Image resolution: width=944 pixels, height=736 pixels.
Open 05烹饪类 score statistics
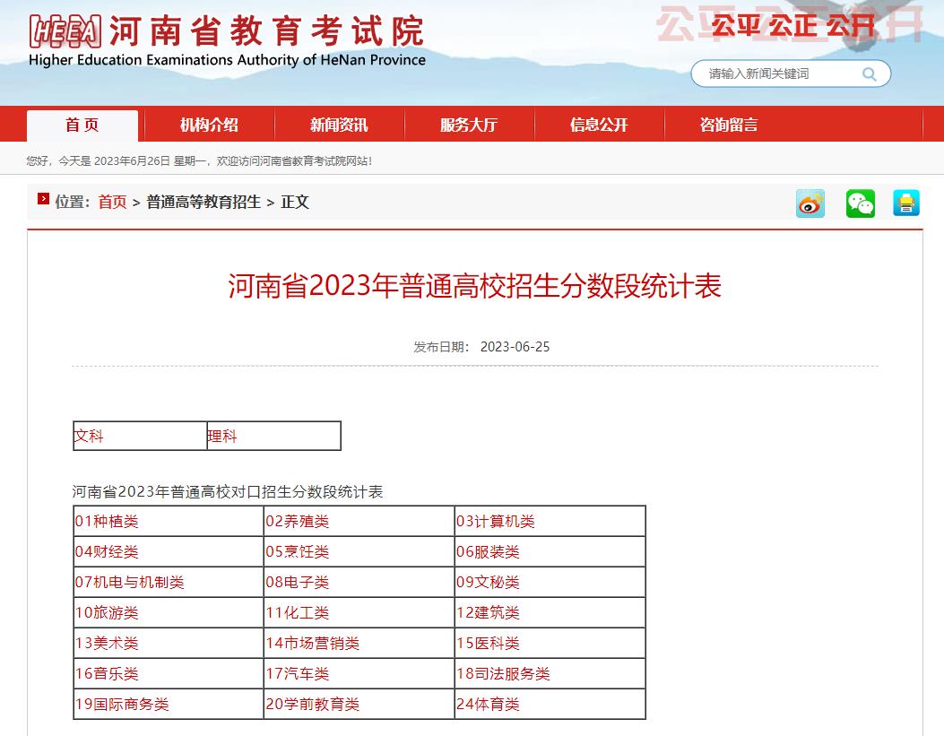298,552
